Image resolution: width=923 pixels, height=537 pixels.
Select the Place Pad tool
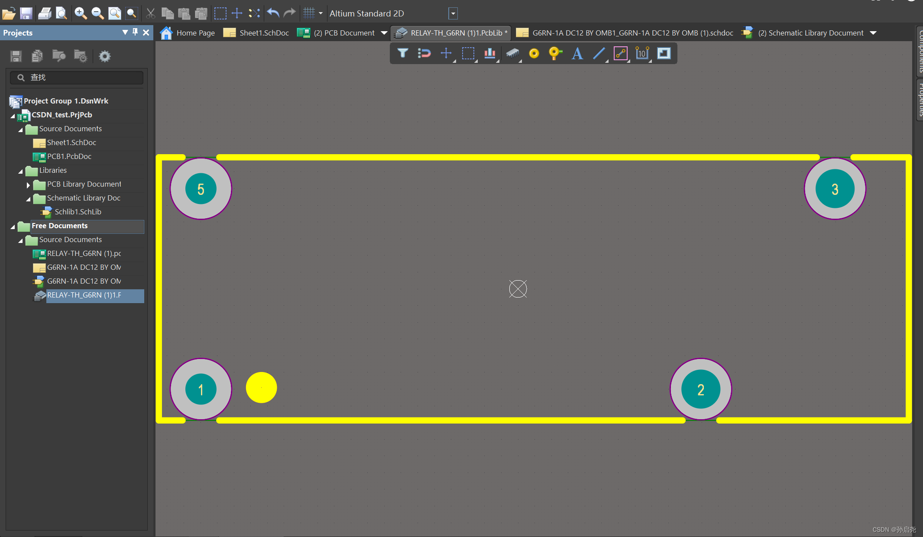point(534,53)
